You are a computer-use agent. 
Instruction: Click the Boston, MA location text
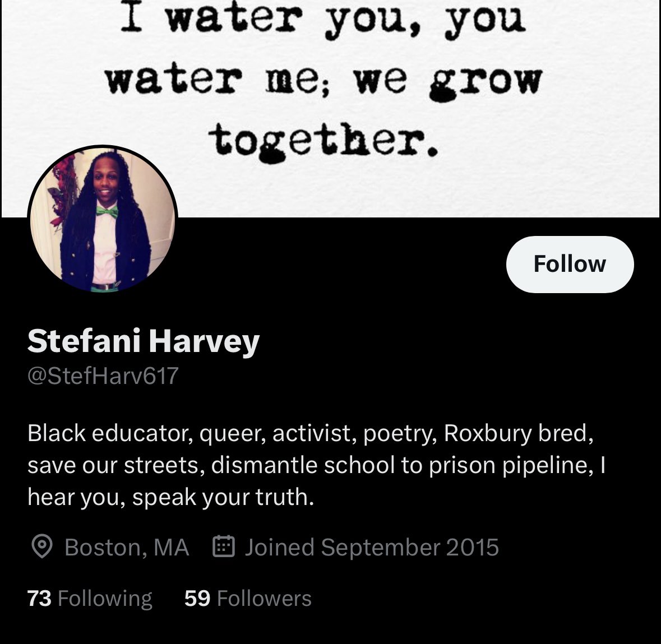coord(127,547)
